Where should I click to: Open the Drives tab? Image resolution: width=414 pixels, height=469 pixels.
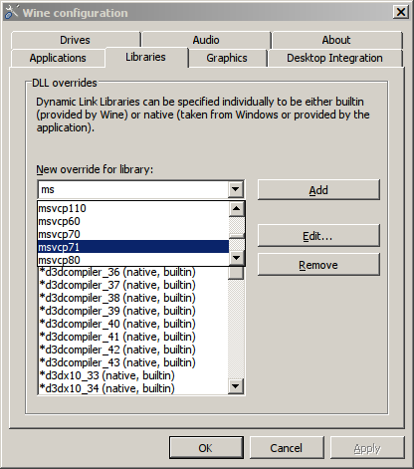pos(76,40)
